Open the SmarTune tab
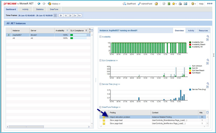The image size is (216, 133). (54, 9)
